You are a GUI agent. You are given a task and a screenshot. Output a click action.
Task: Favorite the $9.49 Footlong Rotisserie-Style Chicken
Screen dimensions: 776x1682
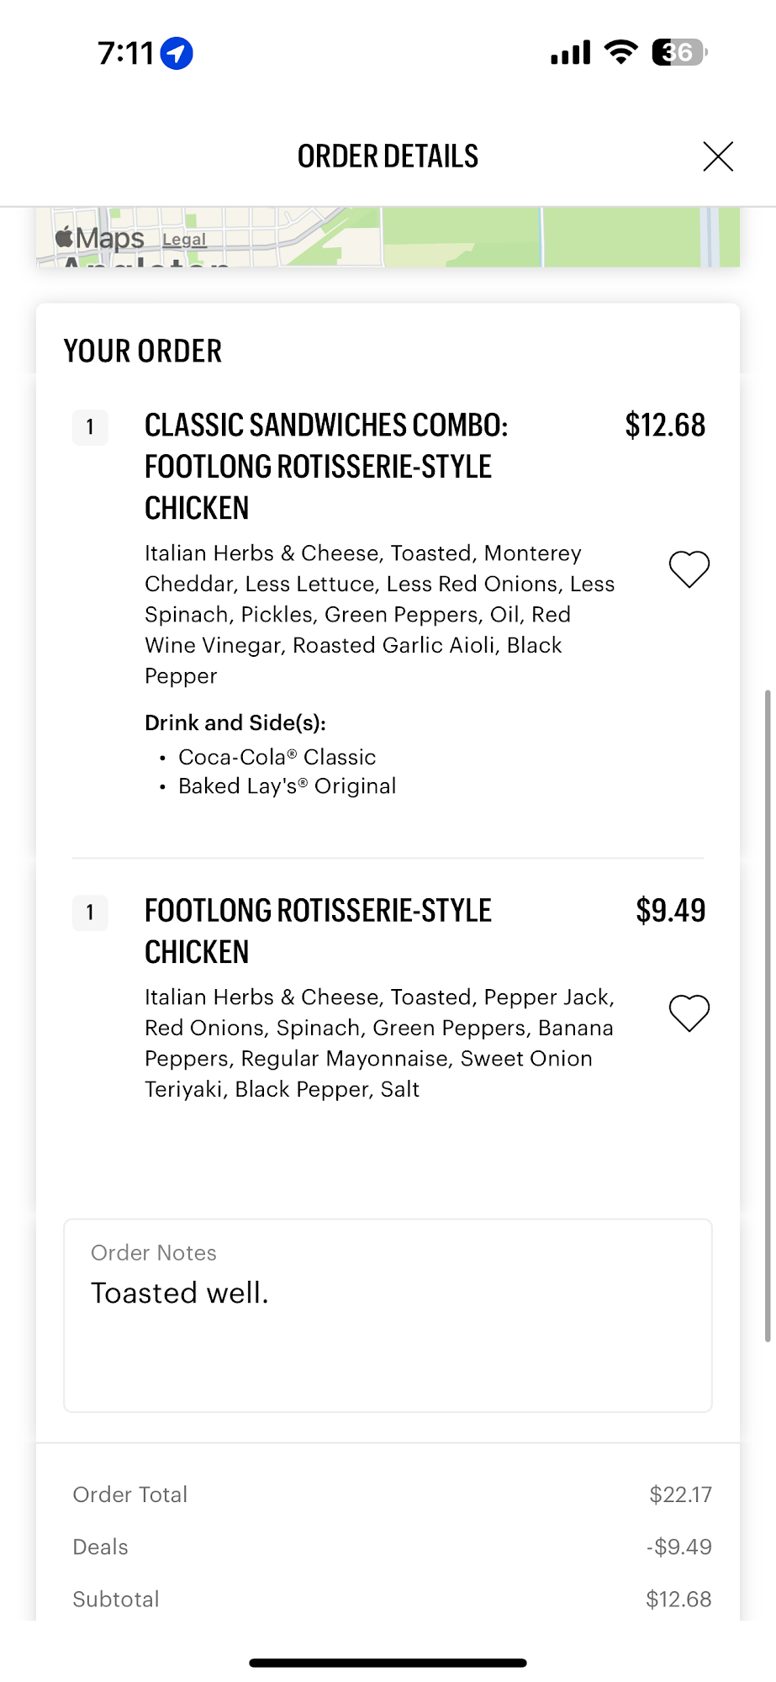[689, 1013]
